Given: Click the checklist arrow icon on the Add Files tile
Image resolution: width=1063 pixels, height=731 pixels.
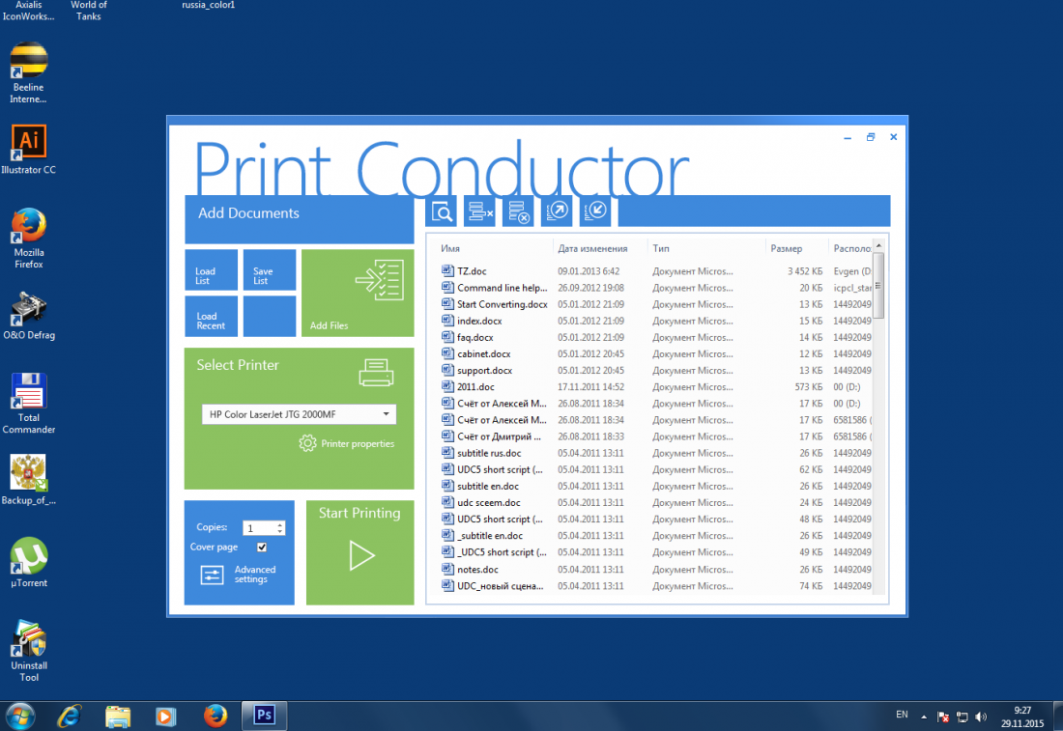Looking at the screenshot, I should pyautogui.click(x=379, y=280).
